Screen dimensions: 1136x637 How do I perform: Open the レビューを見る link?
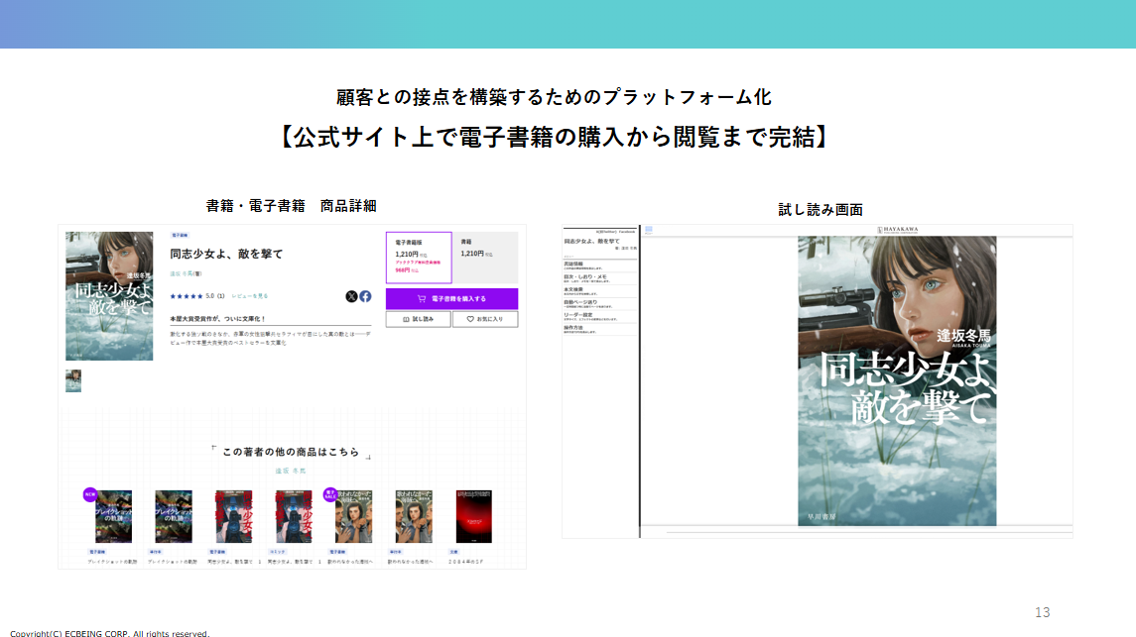pos(250,296)
